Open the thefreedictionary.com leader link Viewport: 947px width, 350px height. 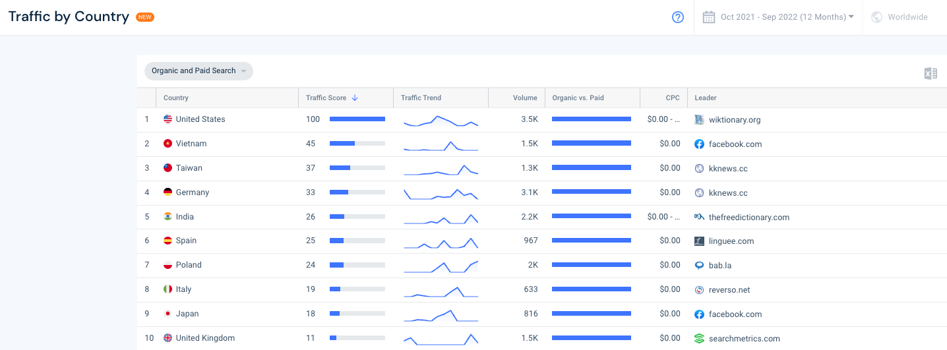tap(748, 218)
